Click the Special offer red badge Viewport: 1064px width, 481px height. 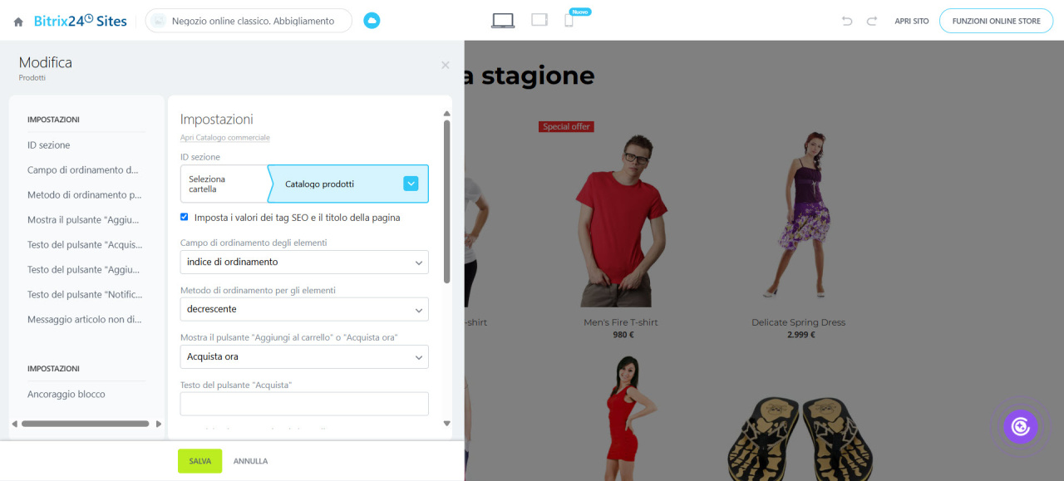566,127
